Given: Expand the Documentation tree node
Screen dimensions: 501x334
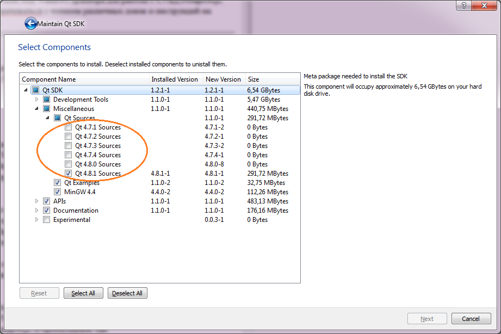Looking at the screenshot, I should pyautogui.click(x=37, y=211).
